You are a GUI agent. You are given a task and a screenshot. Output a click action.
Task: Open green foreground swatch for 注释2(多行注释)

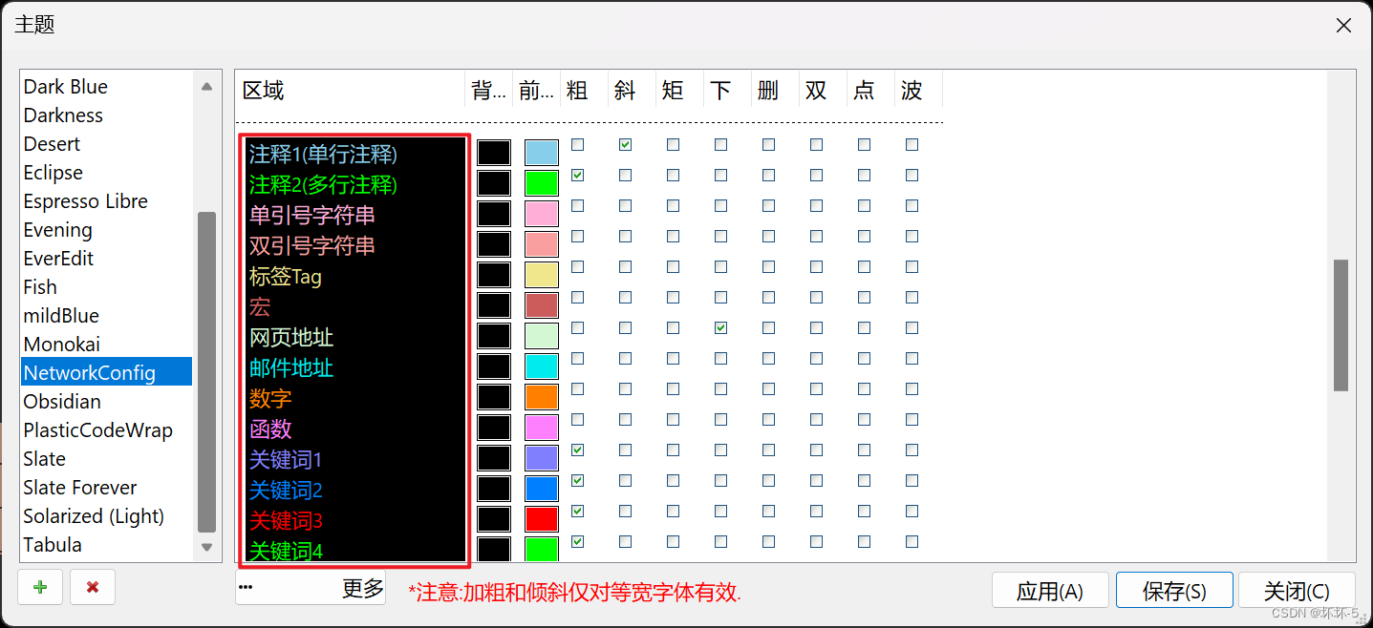pos(542,183)
